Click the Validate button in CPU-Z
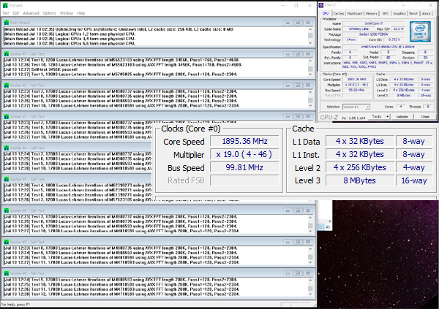This screenshot has width=439, height=309. pos(402,117)
